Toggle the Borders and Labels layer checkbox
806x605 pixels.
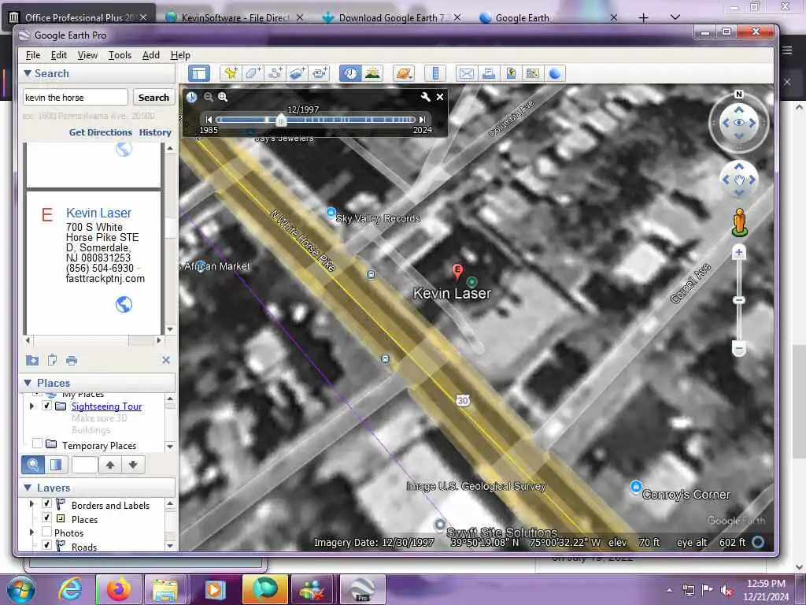pos(46,503)
